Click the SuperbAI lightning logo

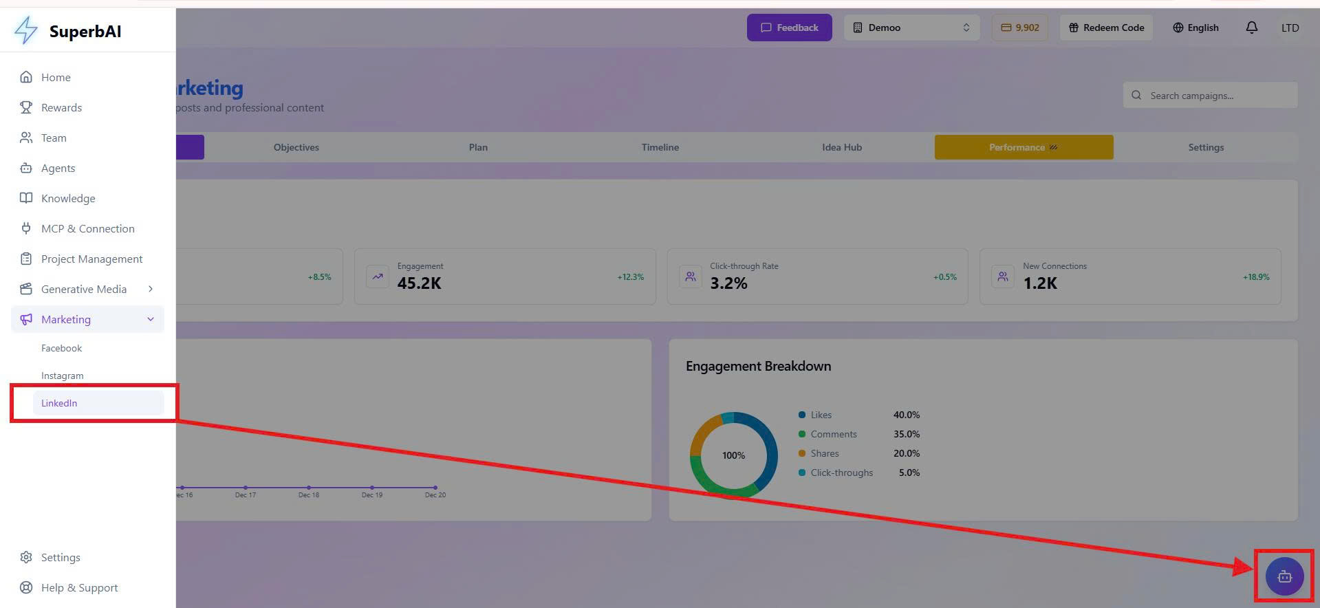(26, 30)
